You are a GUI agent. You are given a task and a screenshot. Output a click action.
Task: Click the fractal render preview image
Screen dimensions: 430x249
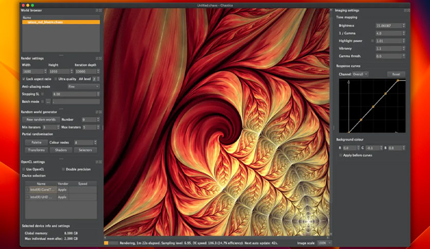pyautogui.click(x=217, y=122)
